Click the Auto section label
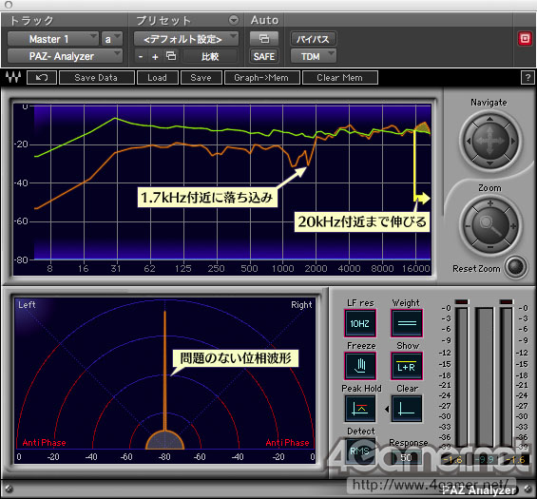 [x=264, y=20]
